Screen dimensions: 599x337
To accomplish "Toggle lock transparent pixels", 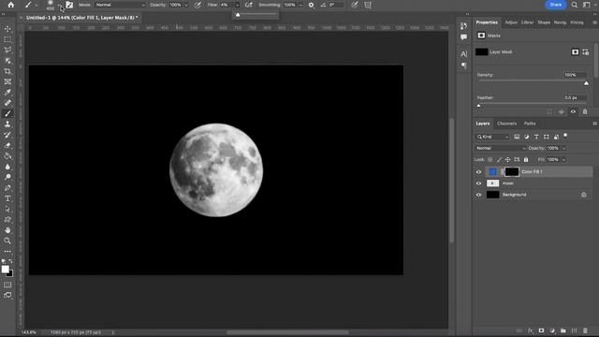I will 490,160.
